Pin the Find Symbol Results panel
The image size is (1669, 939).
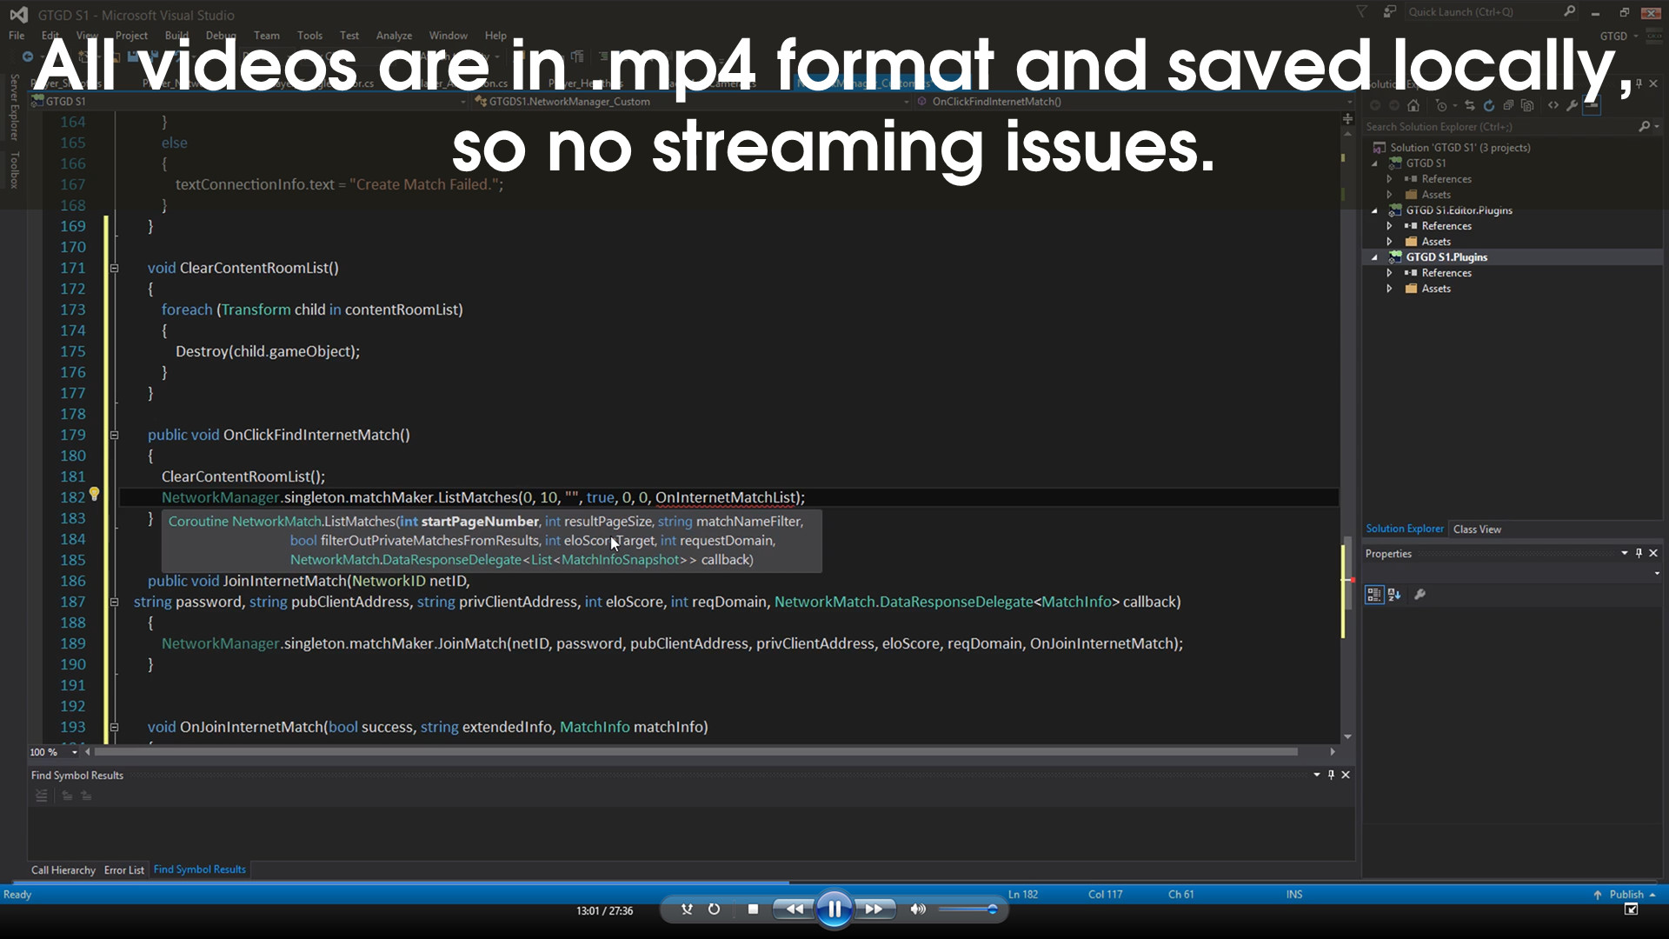point(1331,775)
